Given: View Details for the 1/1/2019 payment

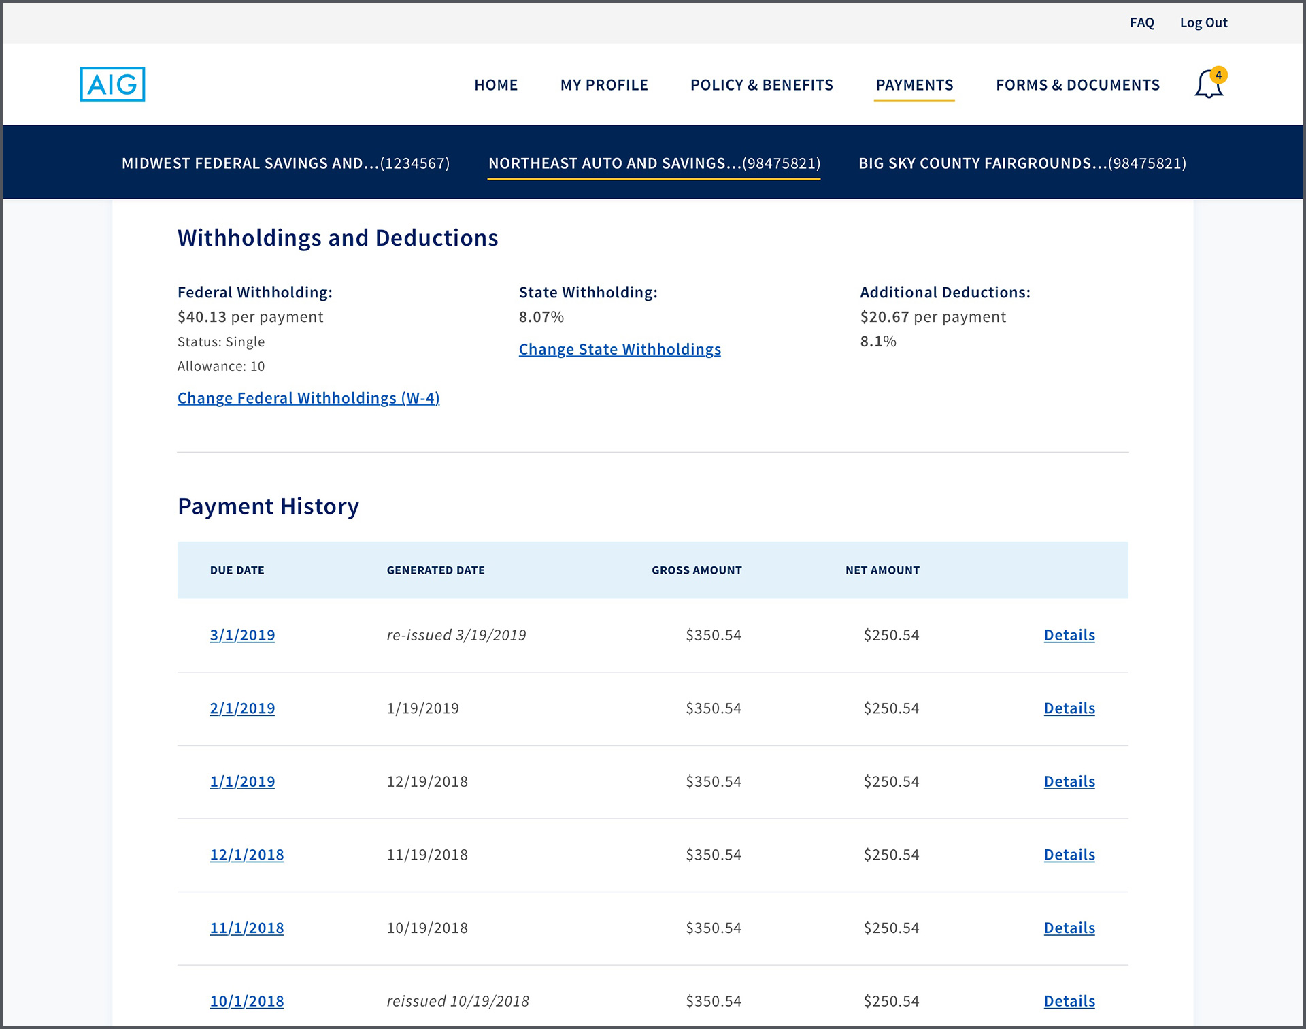Looking at the screenshot, I should click(1069, 781).
